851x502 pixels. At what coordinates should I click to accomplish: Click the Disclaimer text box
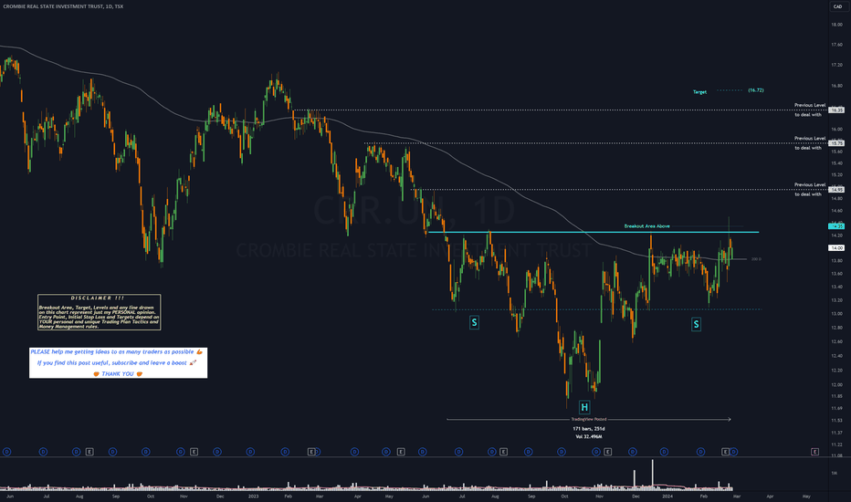click(x=99, y=312)
